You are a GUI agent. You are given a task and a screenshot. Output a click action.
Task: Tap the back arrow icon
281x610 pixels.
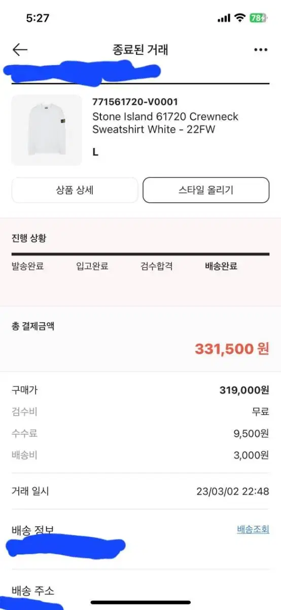click(x=20, y=49)
